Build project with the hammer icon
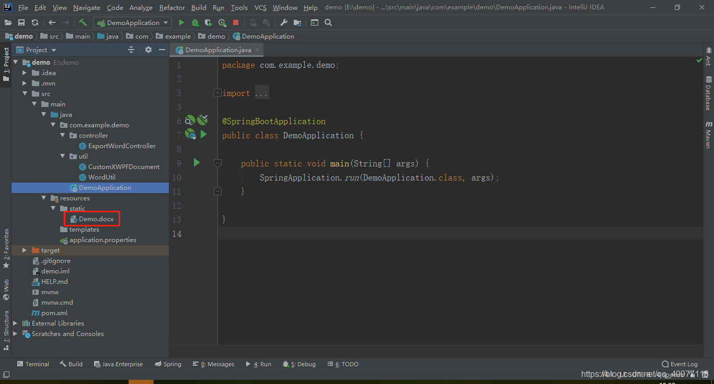The width and height of the screenshot is (714, 384). pos(83,22)
